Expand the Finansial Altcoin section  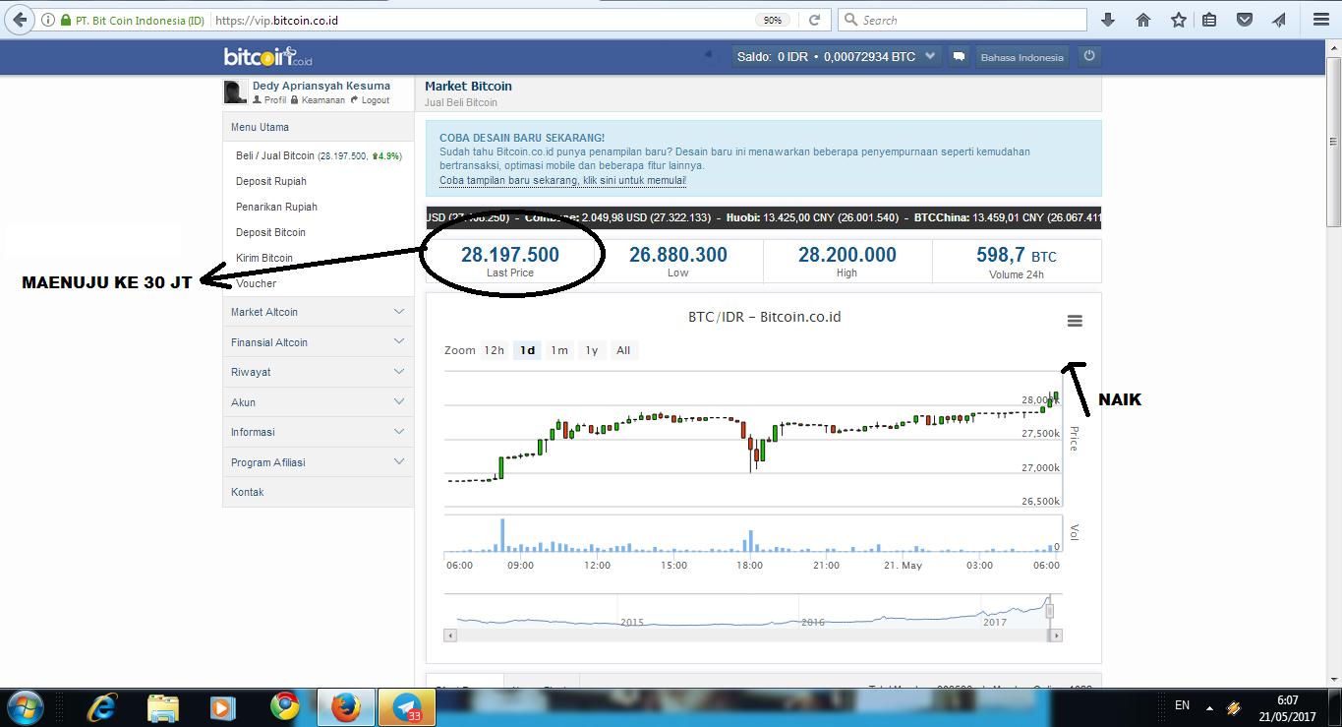tap(318, 342)
